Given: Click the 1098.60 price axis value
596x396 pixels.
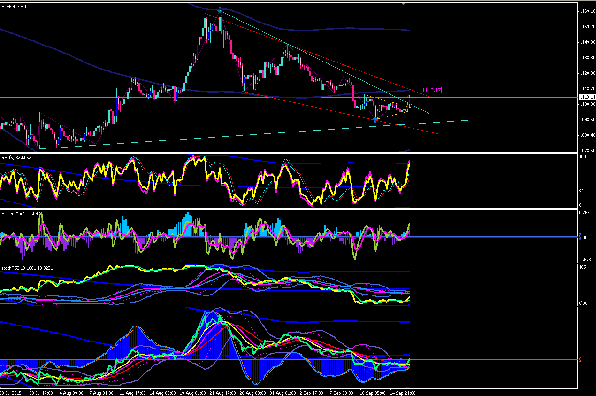Looking at the screenshot, I should (x=587, y=119).
